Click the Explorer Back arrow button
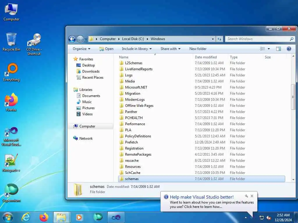This screenshot has width=298, height=223. pyautogui.click(x=72, y=39)
